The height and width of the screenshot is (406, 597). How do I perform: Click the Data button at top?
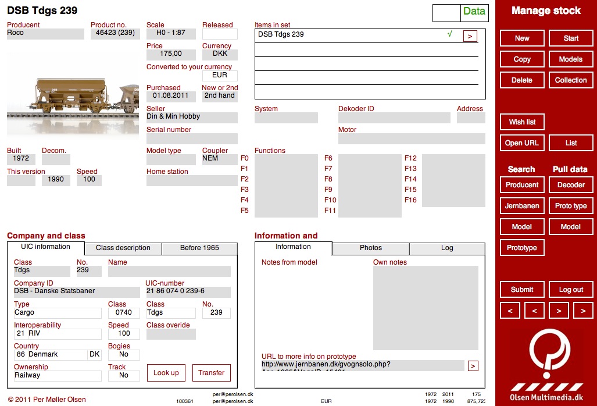click(474, 12)
